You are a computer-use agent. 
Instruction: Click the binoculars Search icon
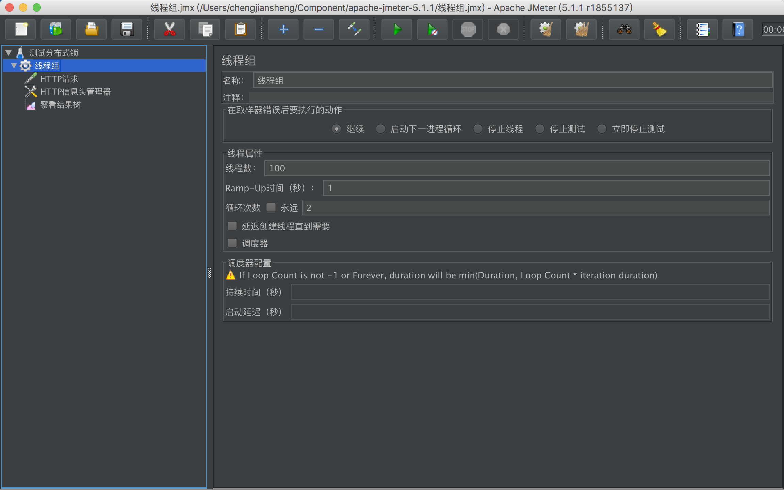click(x=624, y=30)
